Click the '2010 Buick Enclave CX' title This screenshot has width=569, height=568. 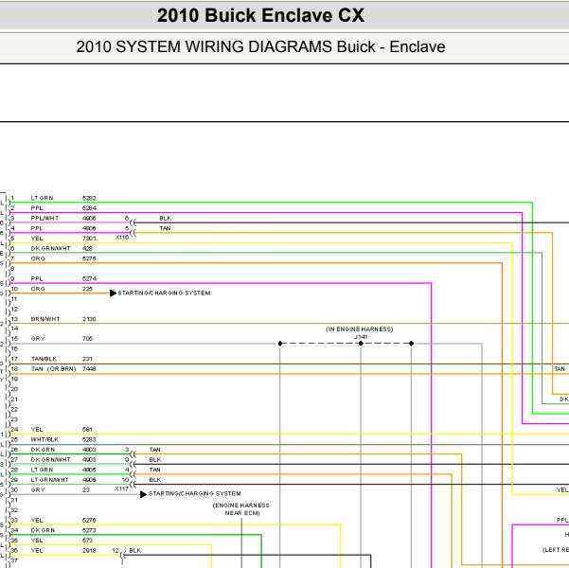point(260,15)
